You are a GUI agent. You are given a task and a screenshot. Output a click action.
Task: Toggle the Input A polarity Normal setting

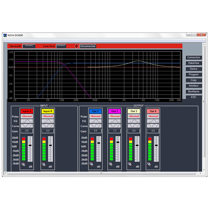(26, 116)
